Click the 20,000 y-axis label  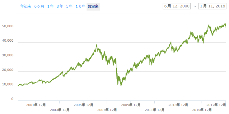pos(8,70)
